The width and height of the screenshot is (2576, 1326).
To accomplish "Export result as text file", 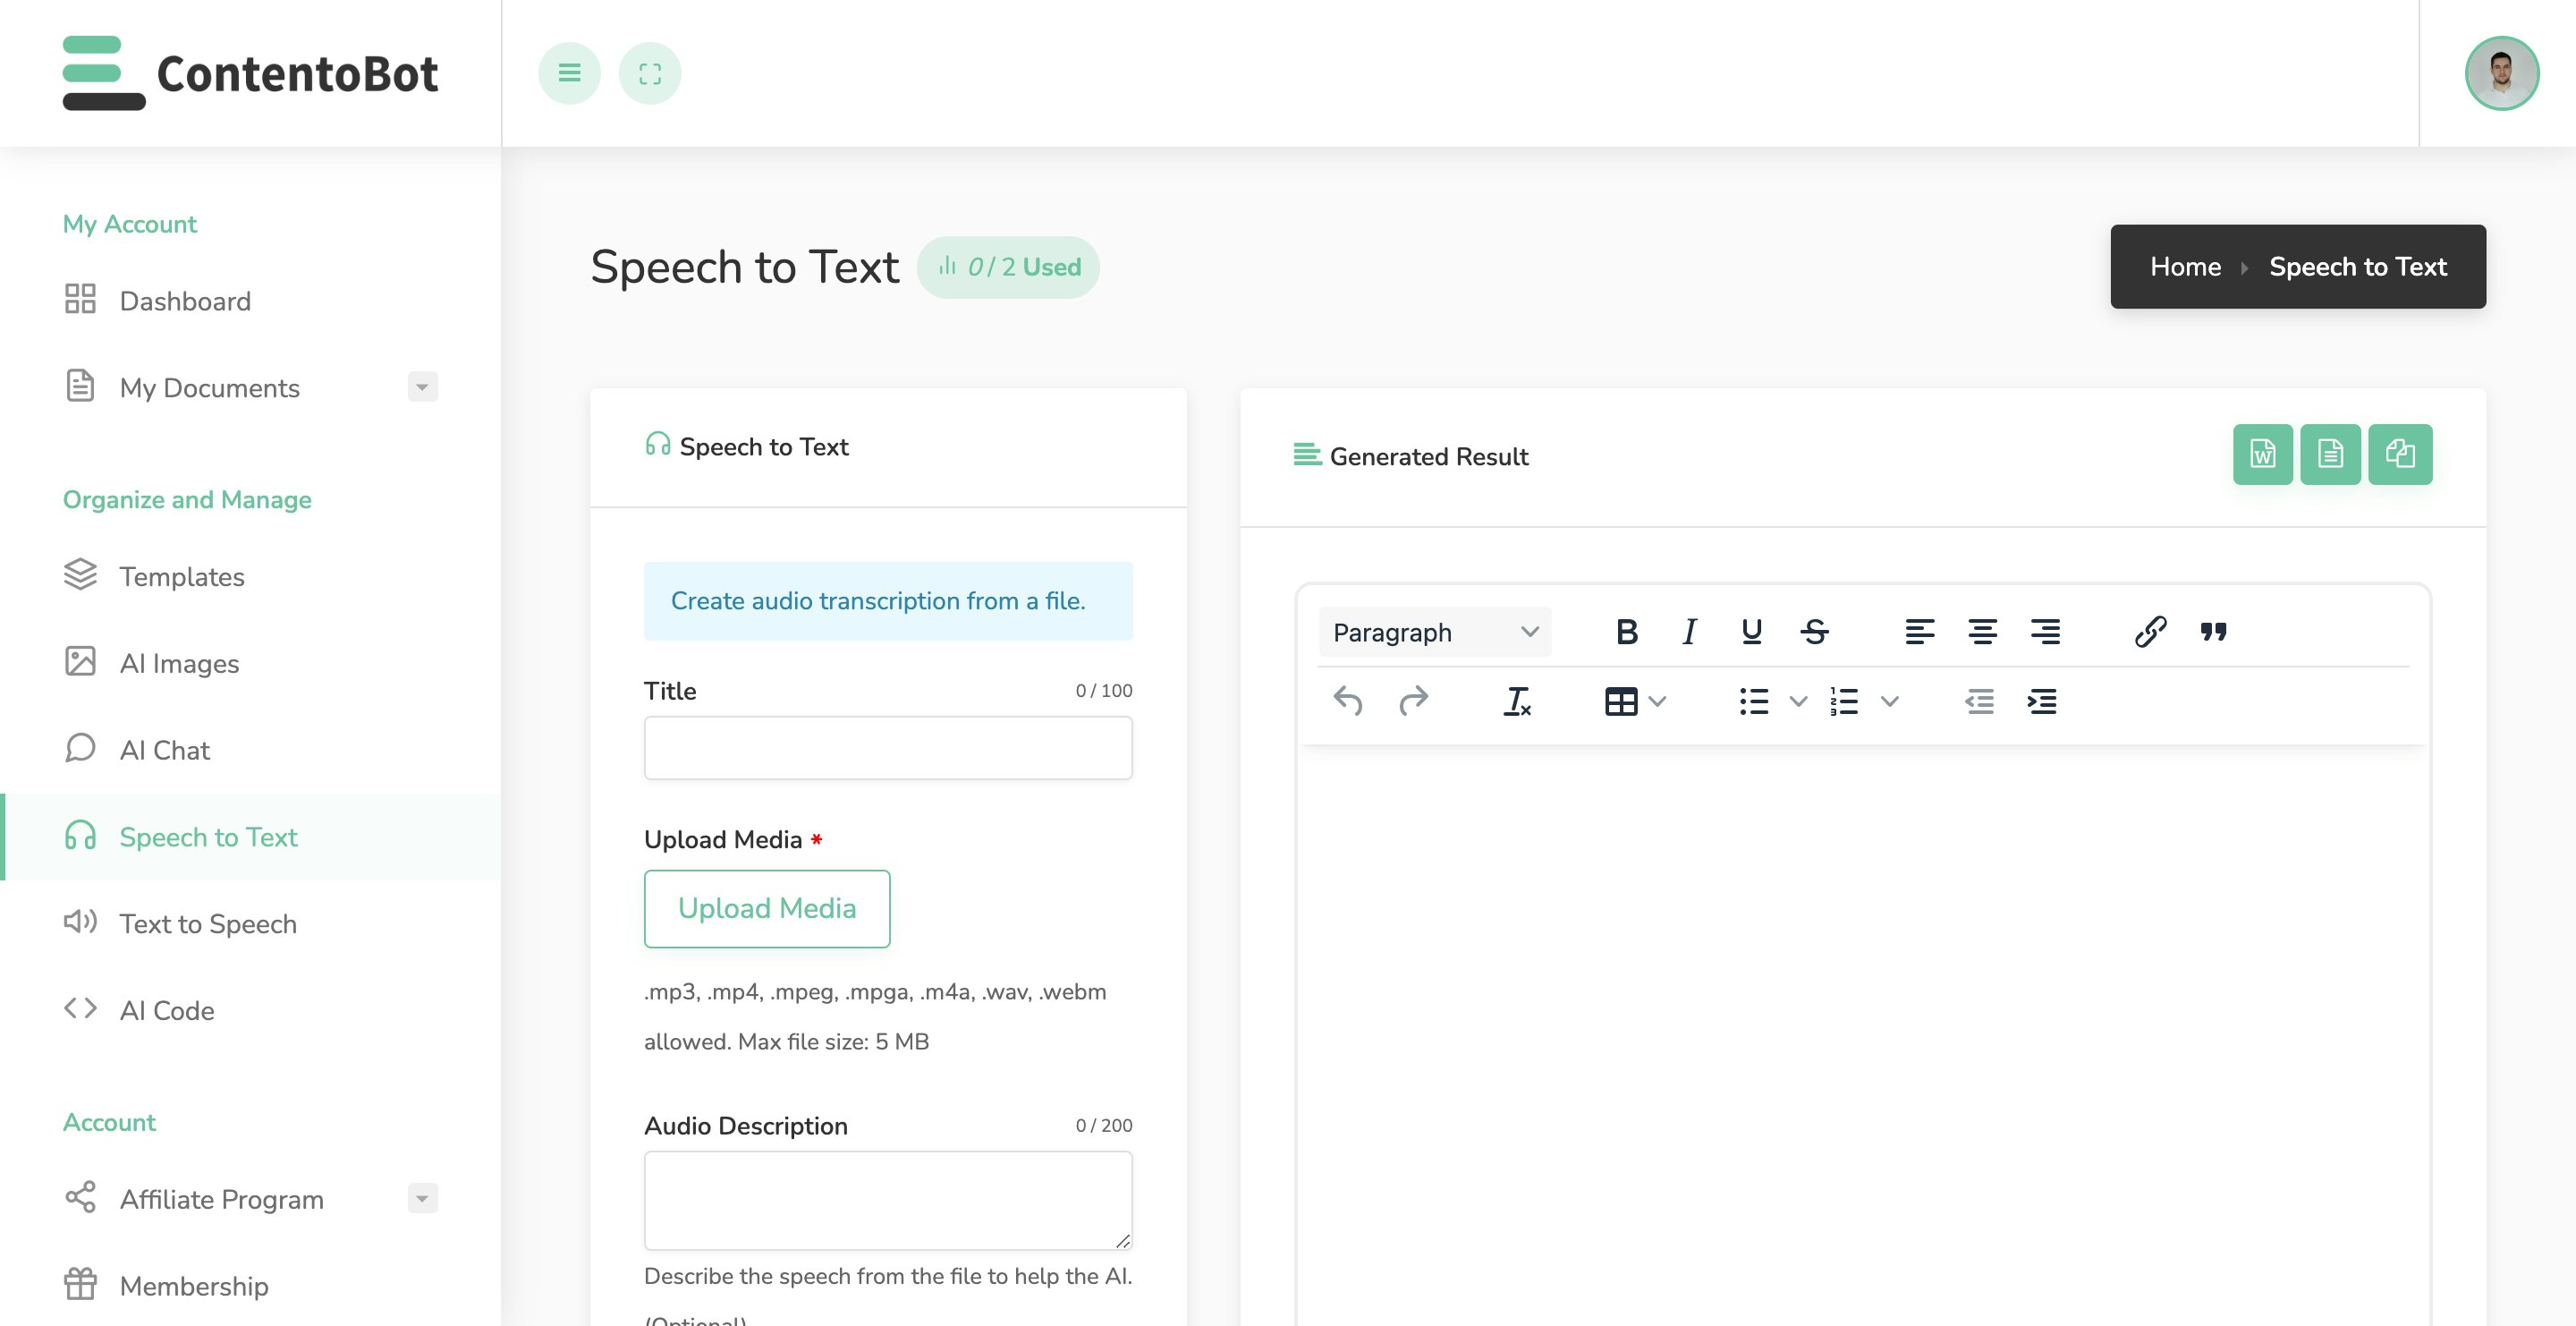I will (2330, 455).
